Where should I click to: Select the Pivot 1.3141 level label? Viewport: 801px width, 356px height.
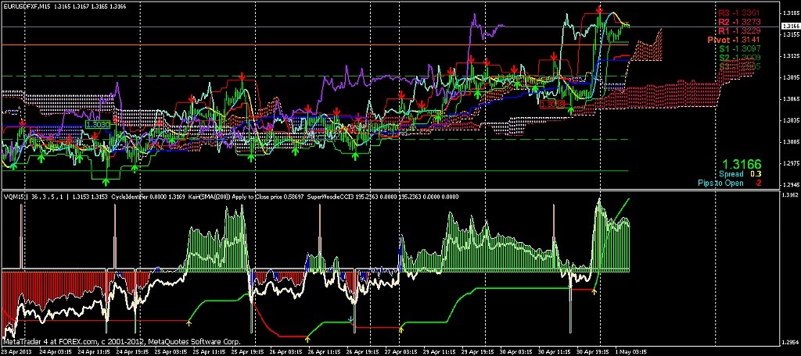(x=734, y=39)
